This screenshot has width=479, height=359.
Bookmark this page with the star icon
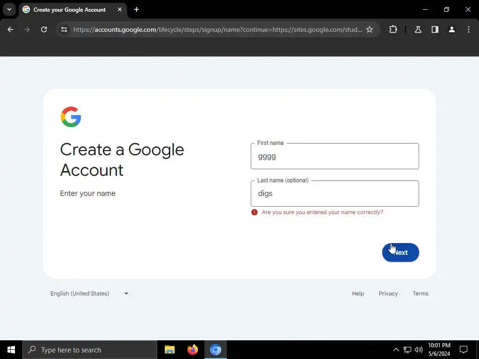[x=370, y=29]
